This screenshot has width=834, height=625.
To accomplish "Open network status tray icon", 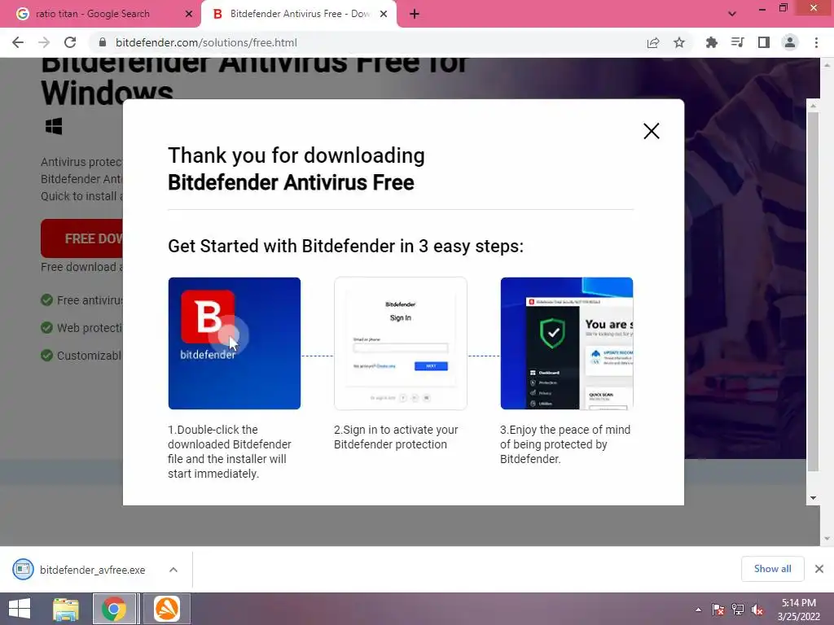I will click(738, 610).
